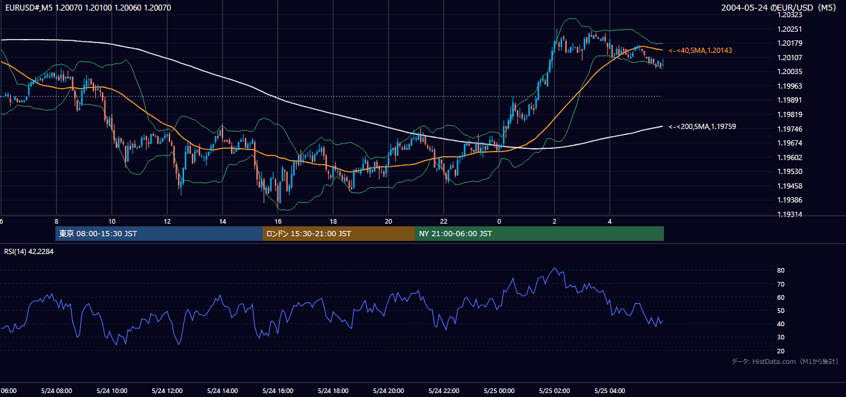
Task: Click hour 14 on the chart time scale
Action: (x=222, y=222)
